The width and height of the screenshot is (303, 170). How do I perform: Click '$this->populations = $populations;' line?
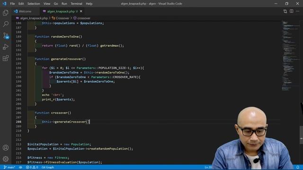(73, 23)
